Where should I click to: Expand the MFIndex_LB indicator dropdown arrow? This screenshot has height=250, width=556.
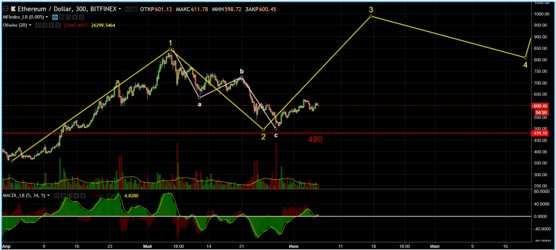tap(47, 17)
